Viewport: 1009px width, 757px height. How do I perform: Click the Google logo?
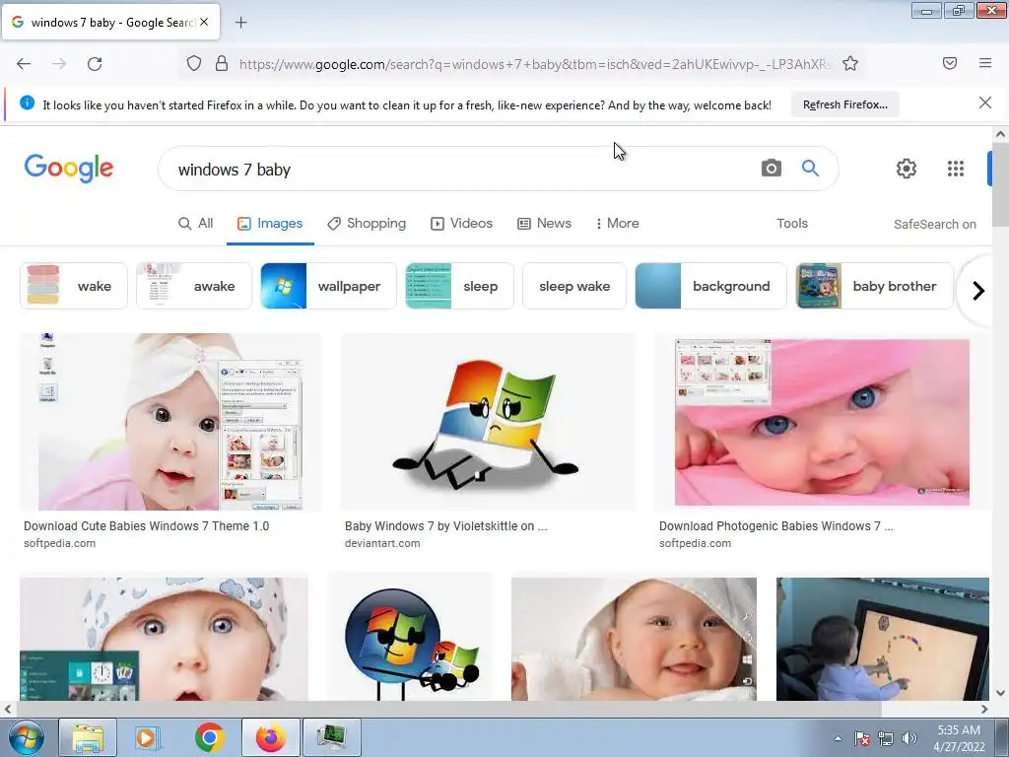pos(69,168)
